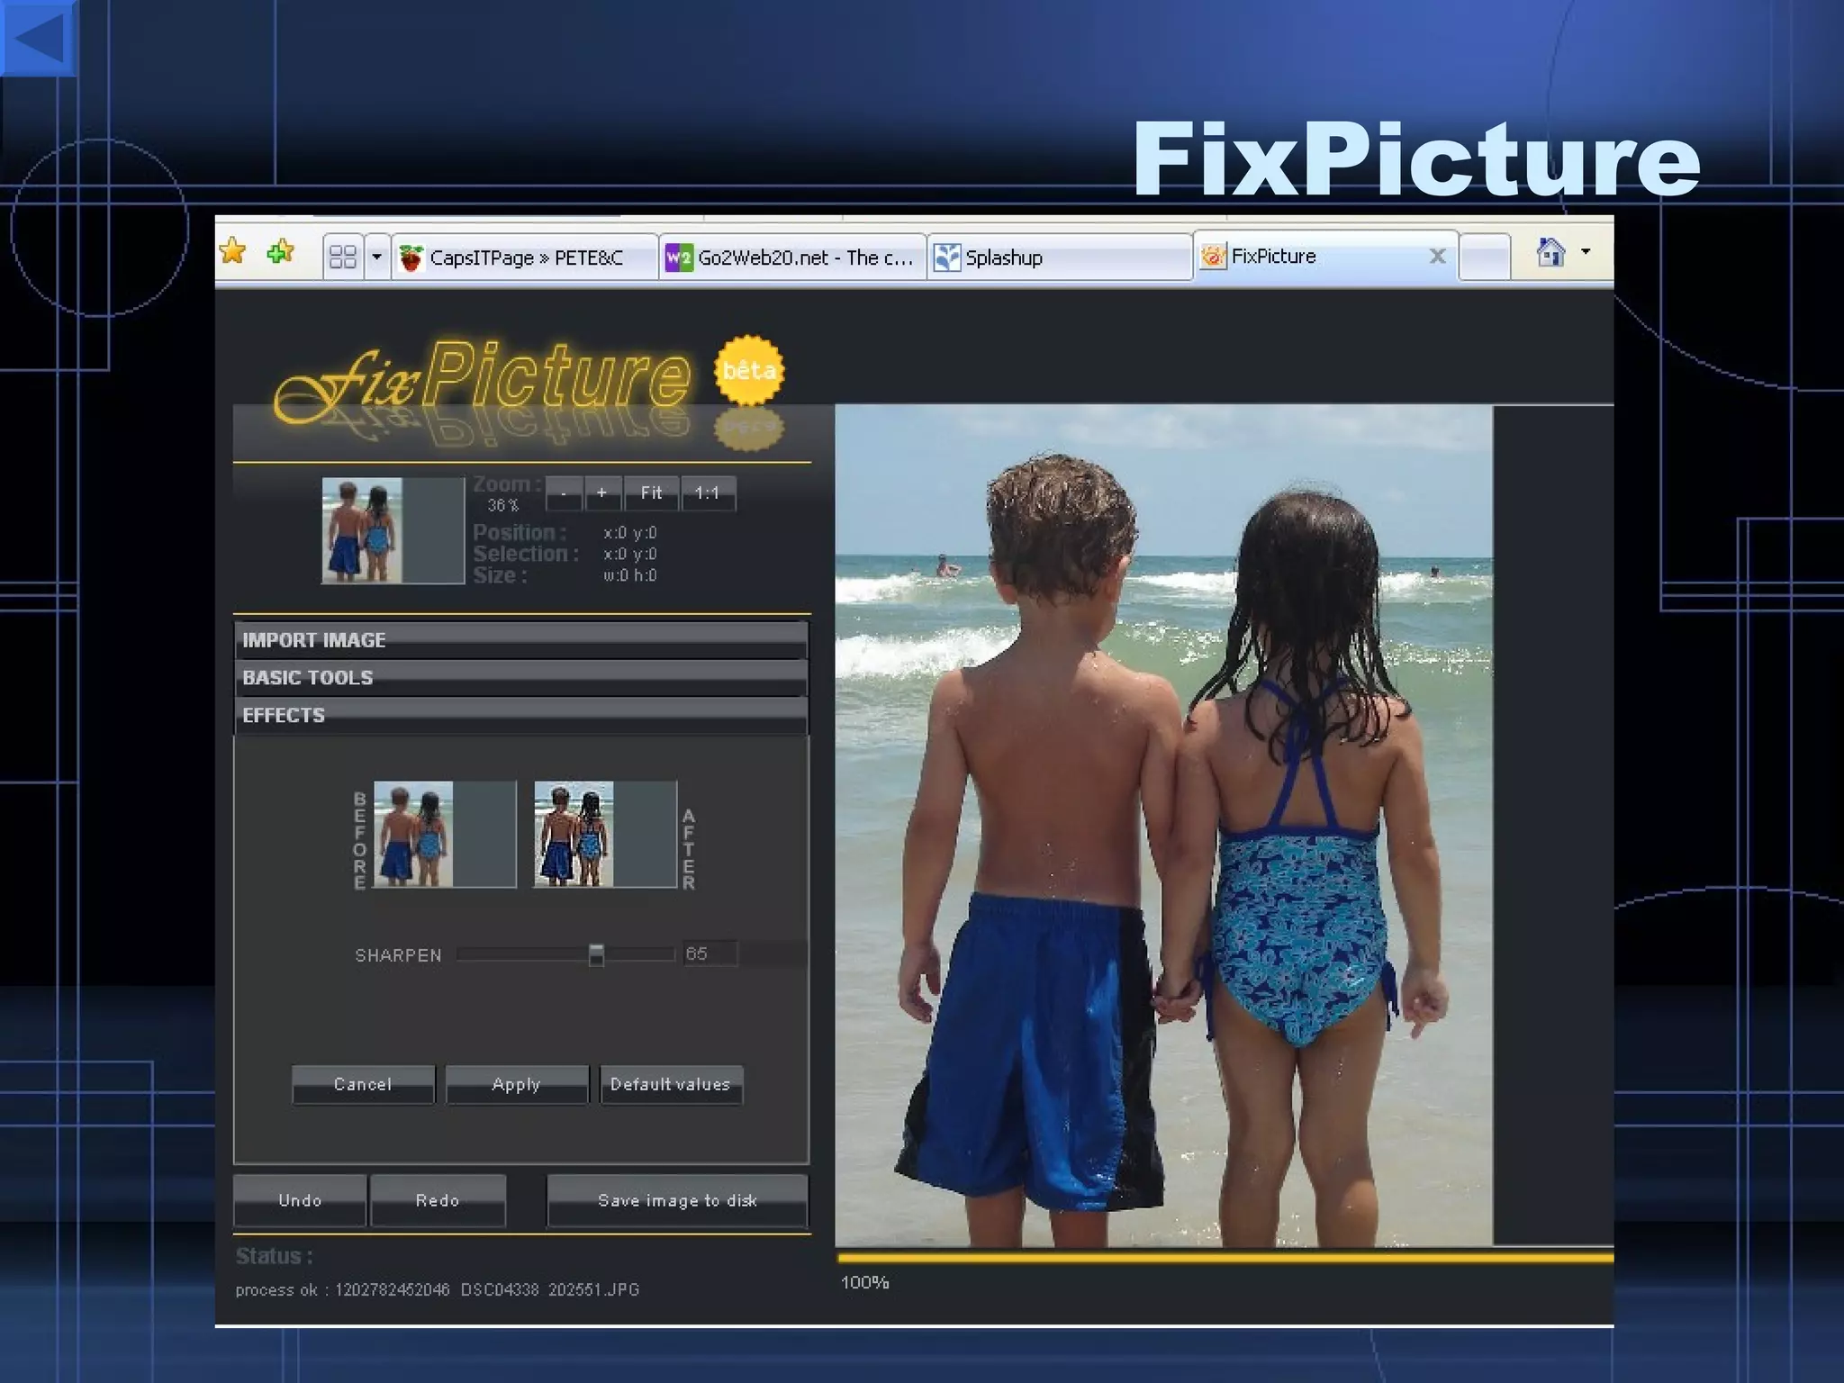The width and height of the screenshot is (1844, 1383).
Task: Click the sharpen value field showing 65
Action: 710,954
